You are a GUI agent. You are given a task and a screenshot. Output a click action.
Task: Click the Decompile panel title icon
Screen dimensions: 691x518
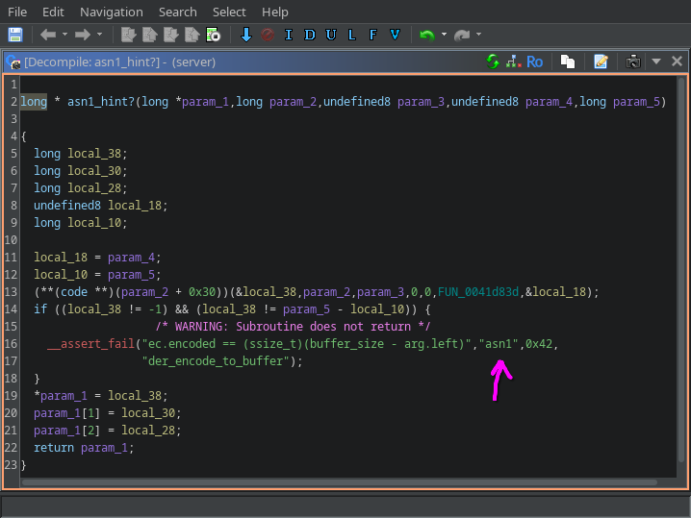click(13, 62)
